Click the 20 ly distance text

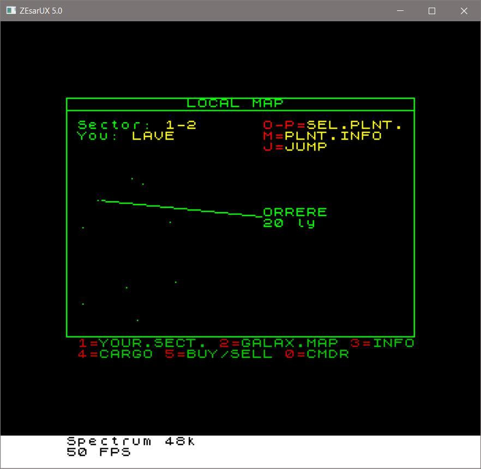pos(289,223)
